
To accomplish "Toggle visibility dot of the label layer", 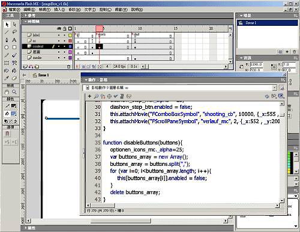I will point(59,35).
